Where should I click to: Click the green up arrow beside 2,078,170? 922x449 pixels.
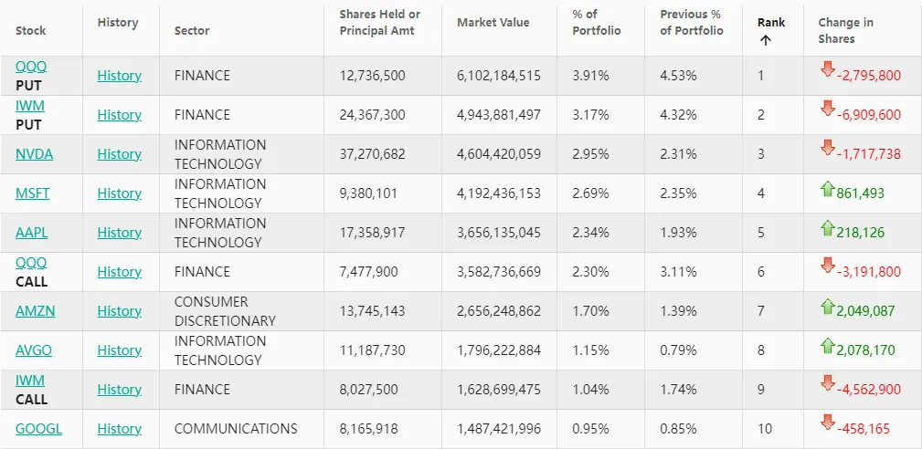(828, 347)
